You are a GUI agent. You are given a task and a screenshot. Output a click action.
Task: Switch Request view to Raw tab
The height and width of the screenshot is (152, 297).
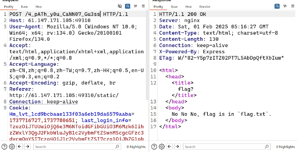pos(24,7)
